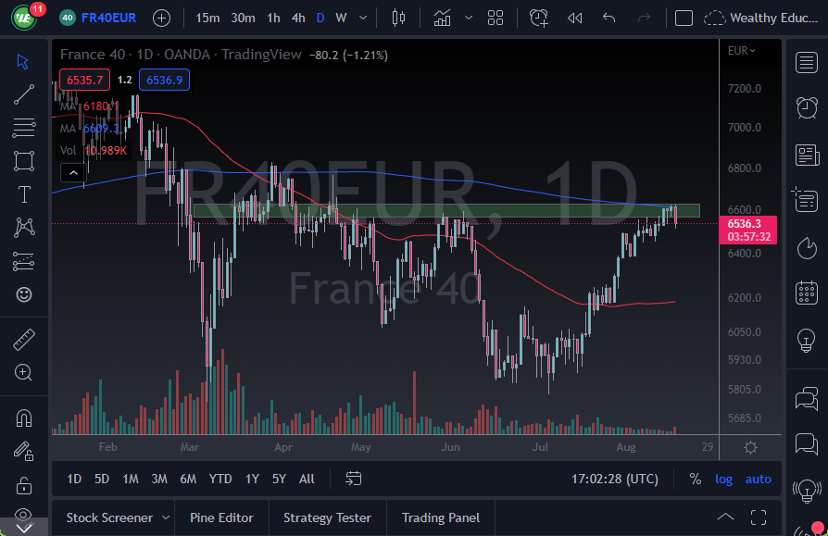Enable magnet mode for drawings
This screenshot has height=536, width=828.
click(x=23, y=418)
